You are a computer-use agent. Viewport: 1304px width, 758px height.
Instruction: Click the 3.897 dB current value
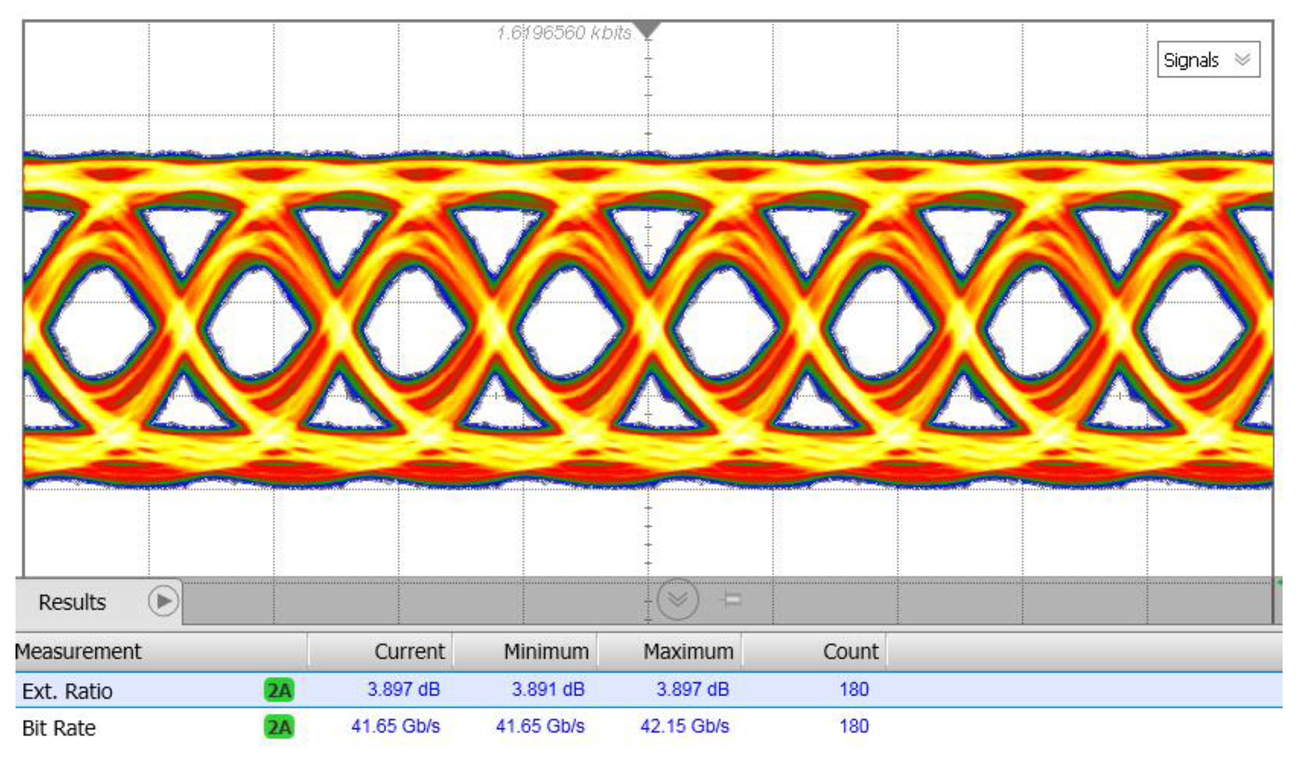click(403, 689)
